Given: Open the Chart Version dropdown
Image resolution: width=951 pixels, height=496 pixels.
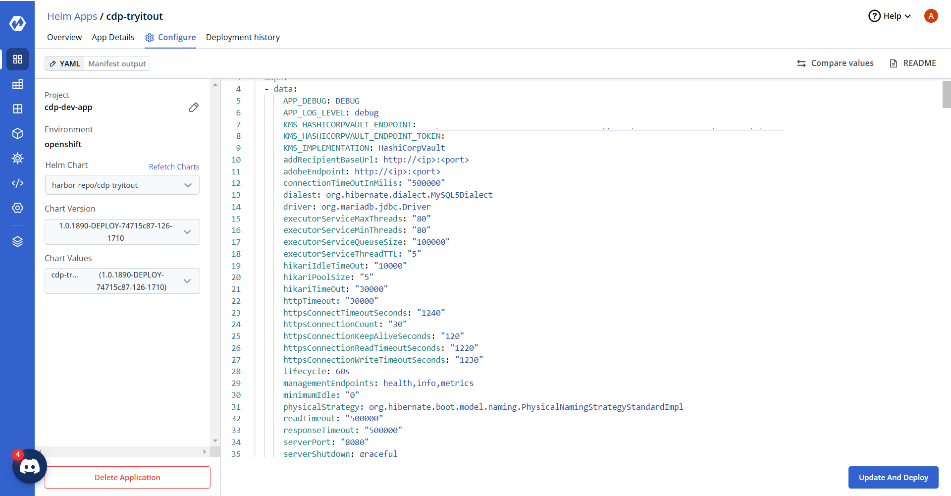Looking at the screenshot, I should [x=122, y=232].
